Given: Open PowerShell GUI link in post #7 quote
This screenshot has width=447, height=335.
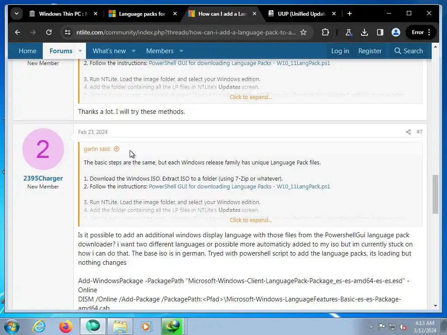Looking at the screenshot, I should (239, 186).
